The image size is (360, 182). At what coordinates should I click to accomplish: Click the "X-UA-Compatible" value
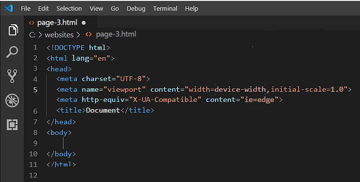pyautogui.click(x=165, y=100)
